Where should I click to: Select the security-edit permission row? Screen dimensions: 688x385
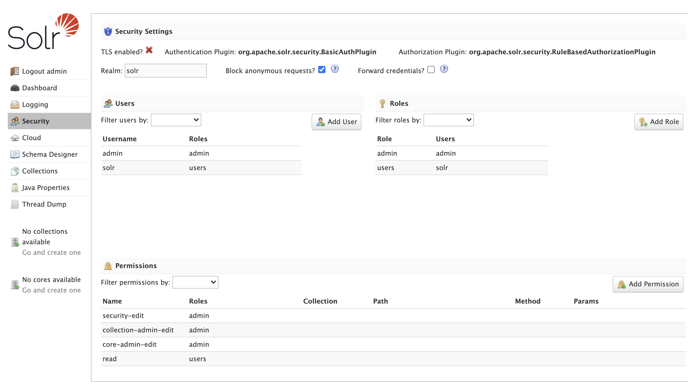click(x=123, y=316)
